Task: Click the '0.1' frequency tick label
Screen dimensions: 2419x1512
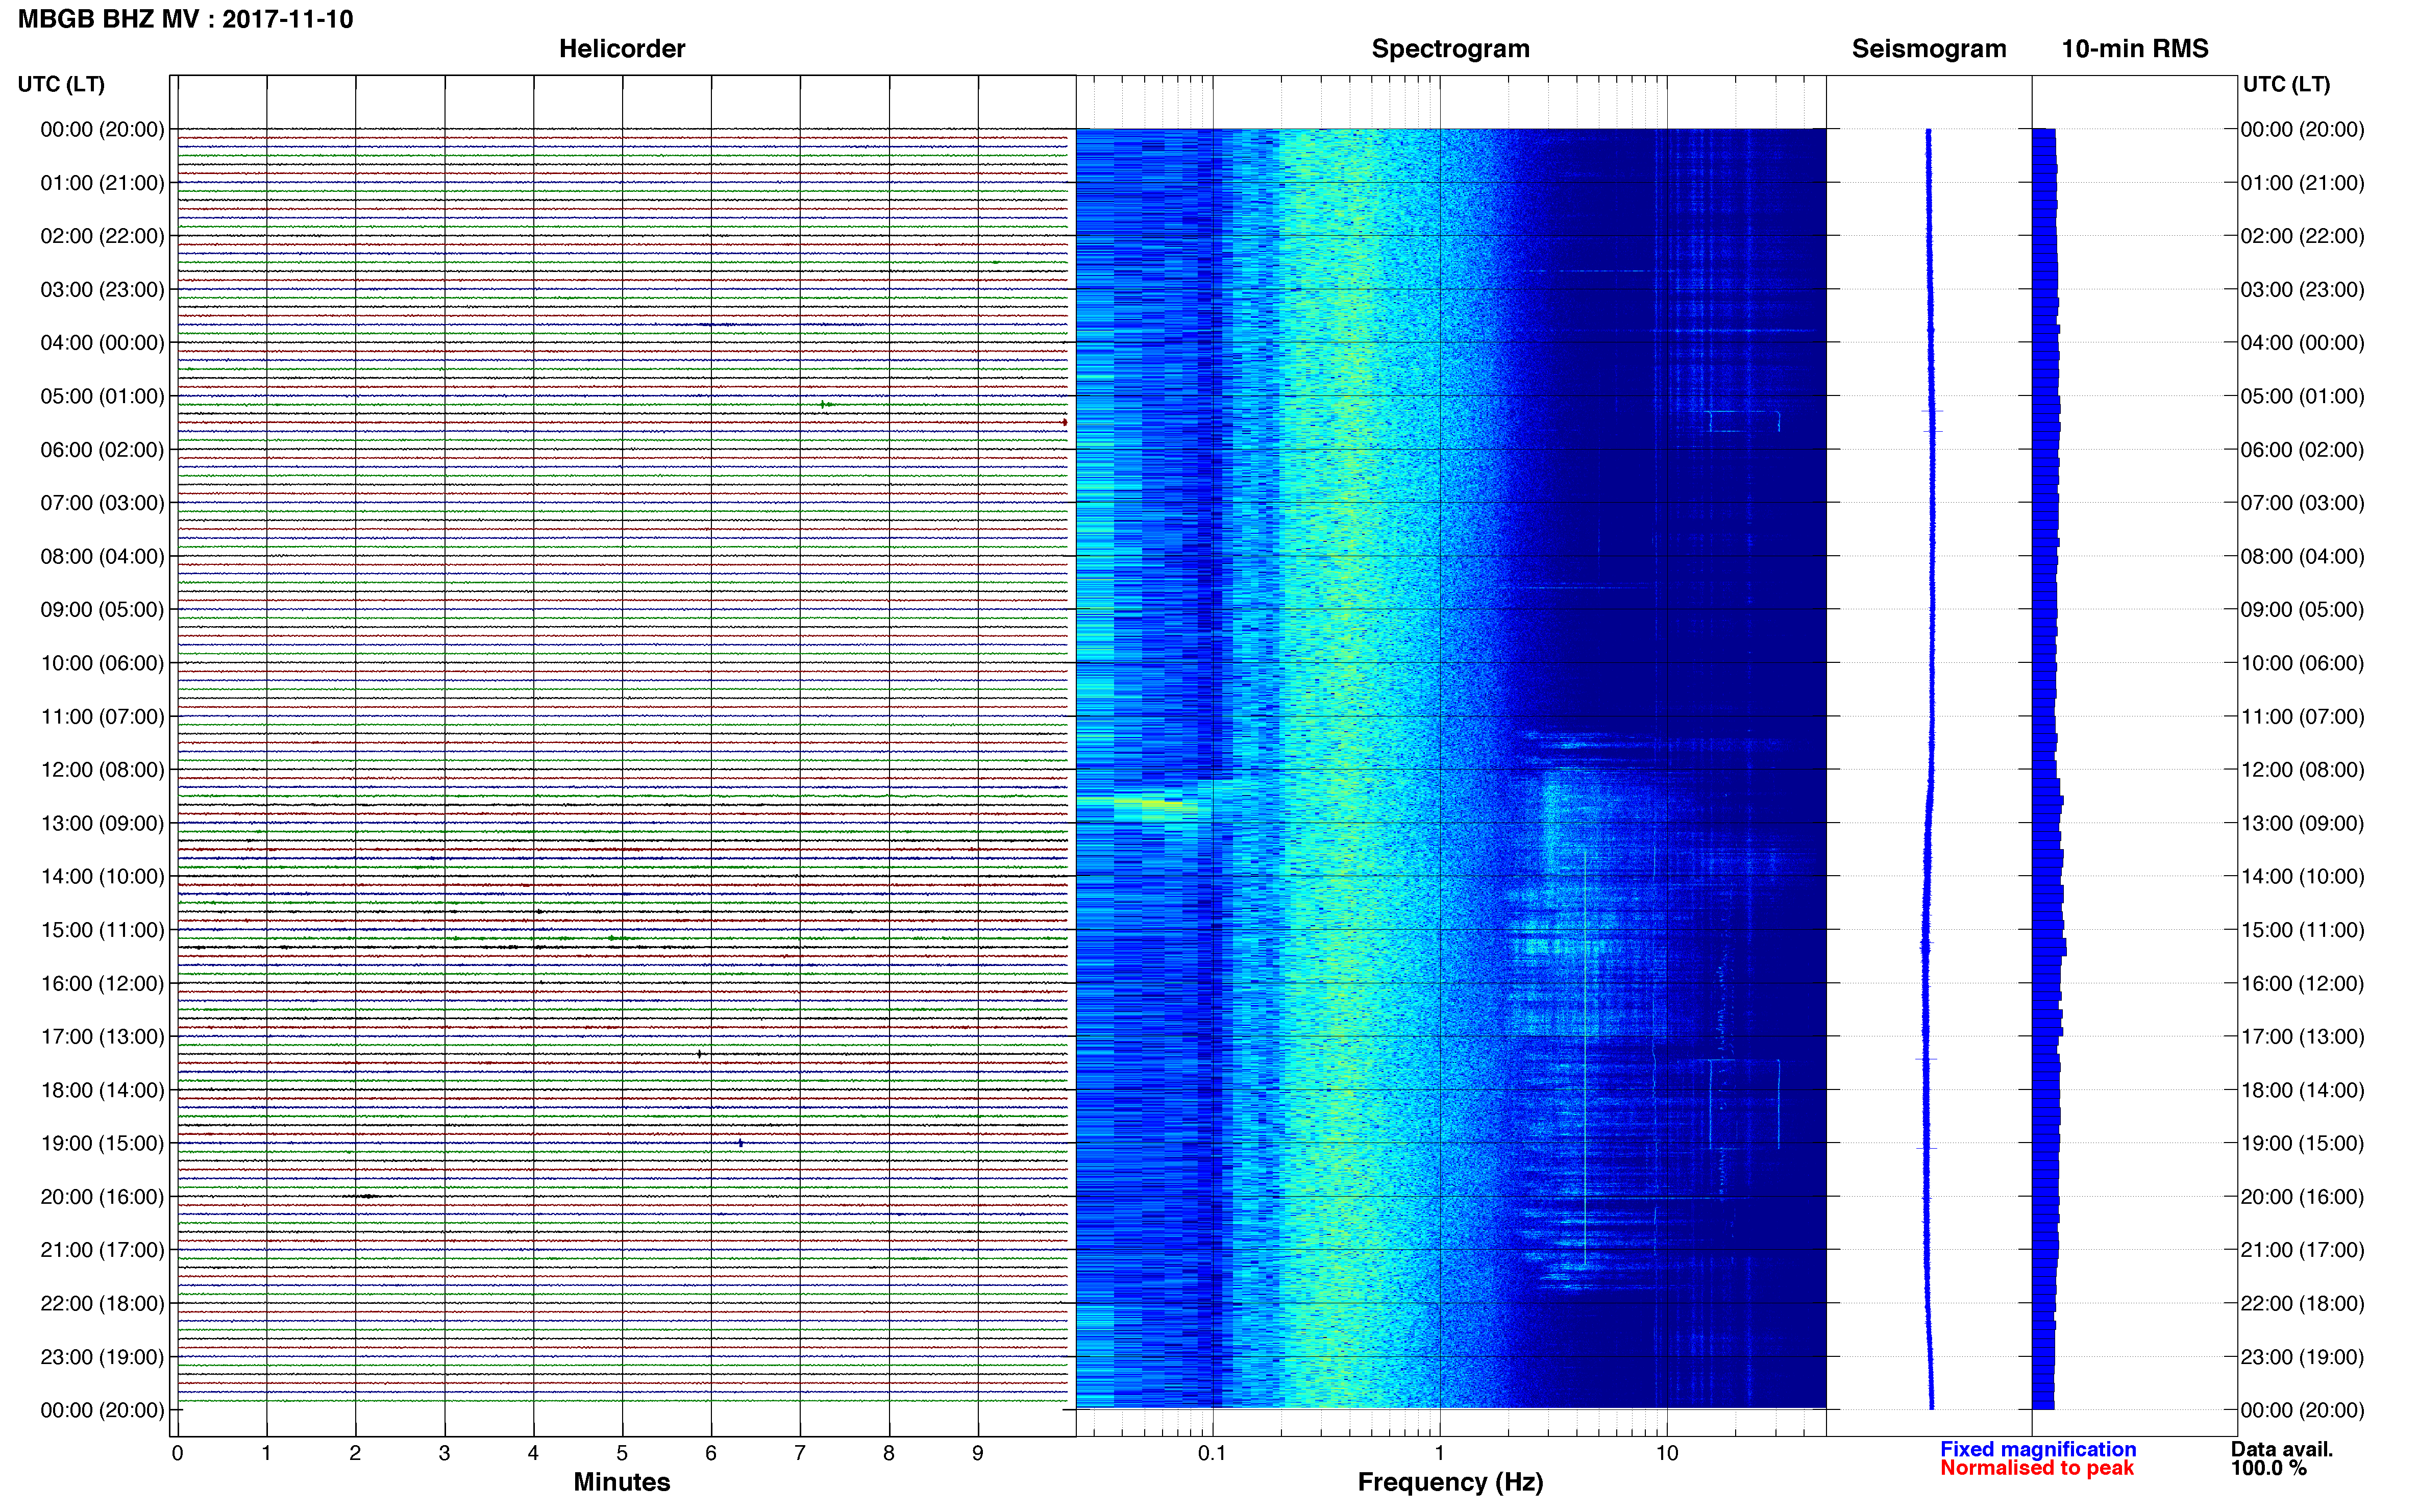Action: 1212,1454
